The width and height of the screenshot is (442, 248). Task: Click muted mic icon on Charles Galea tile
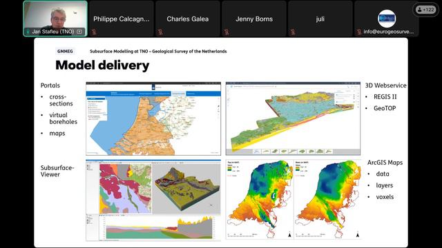[160, 32]
